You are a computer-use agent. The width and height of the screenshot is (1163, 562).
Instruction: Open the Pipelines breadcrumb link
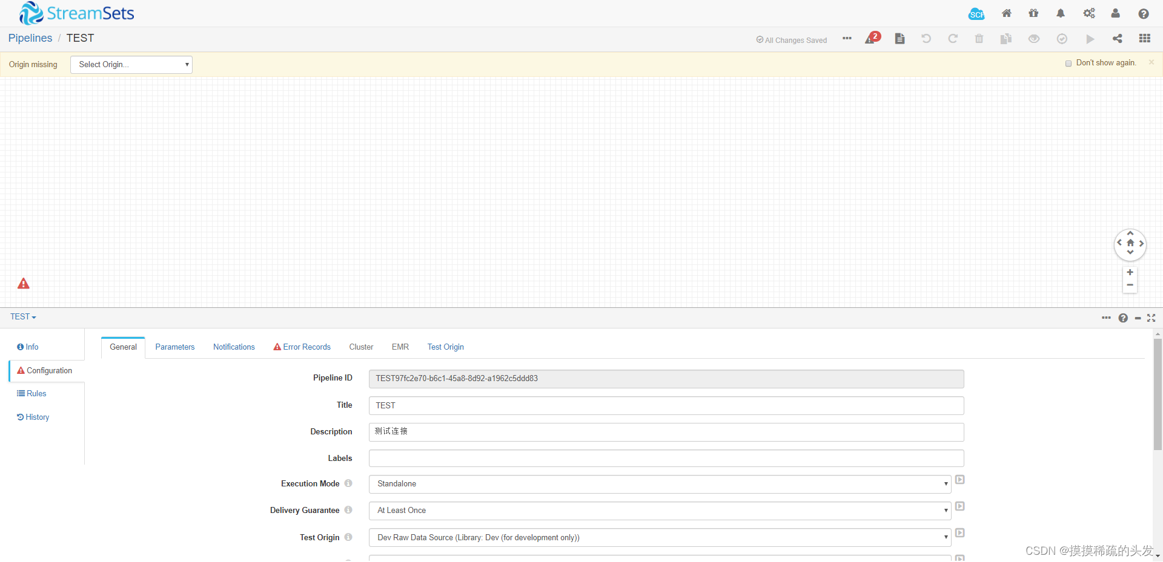30,38
